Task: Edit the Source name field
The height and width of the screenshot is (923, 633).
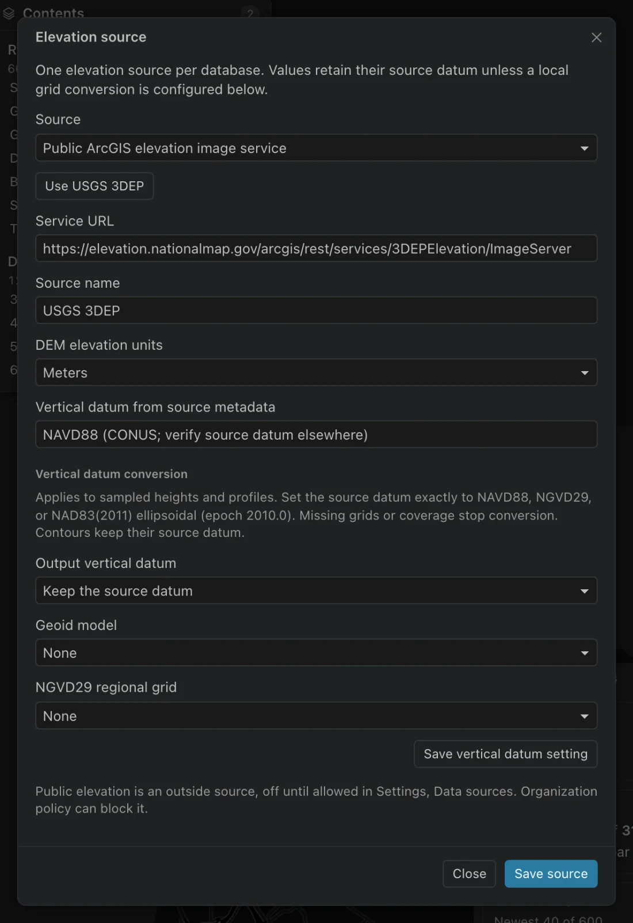Action: pyautogui.click(x=316, y=311)
